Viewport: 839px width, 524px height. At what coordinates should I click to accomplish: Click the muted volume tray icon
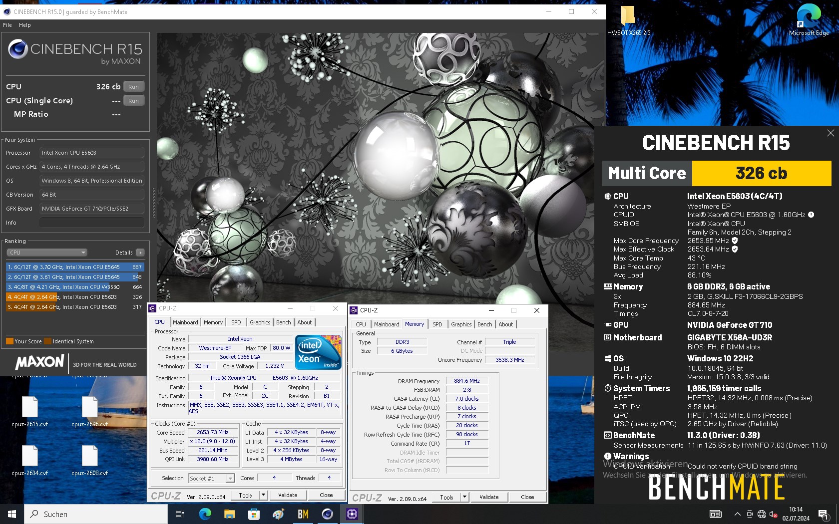774,514
